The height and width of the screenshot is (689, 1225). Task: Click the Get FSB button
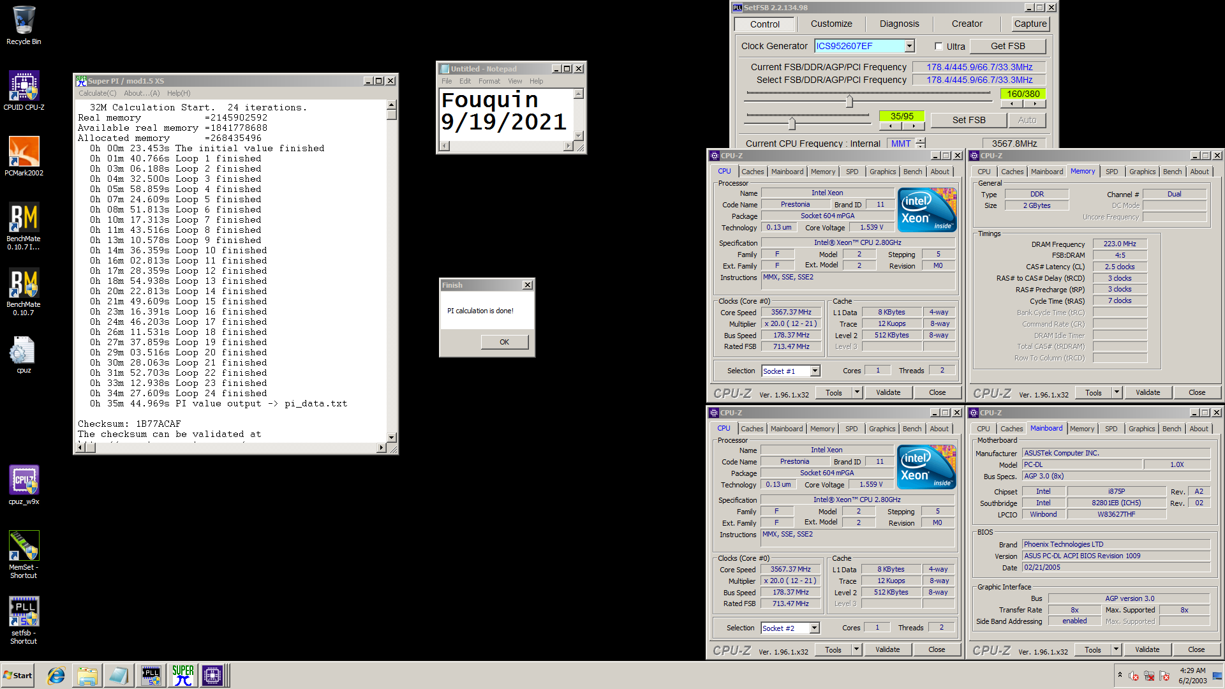(x=1008, y=46)
